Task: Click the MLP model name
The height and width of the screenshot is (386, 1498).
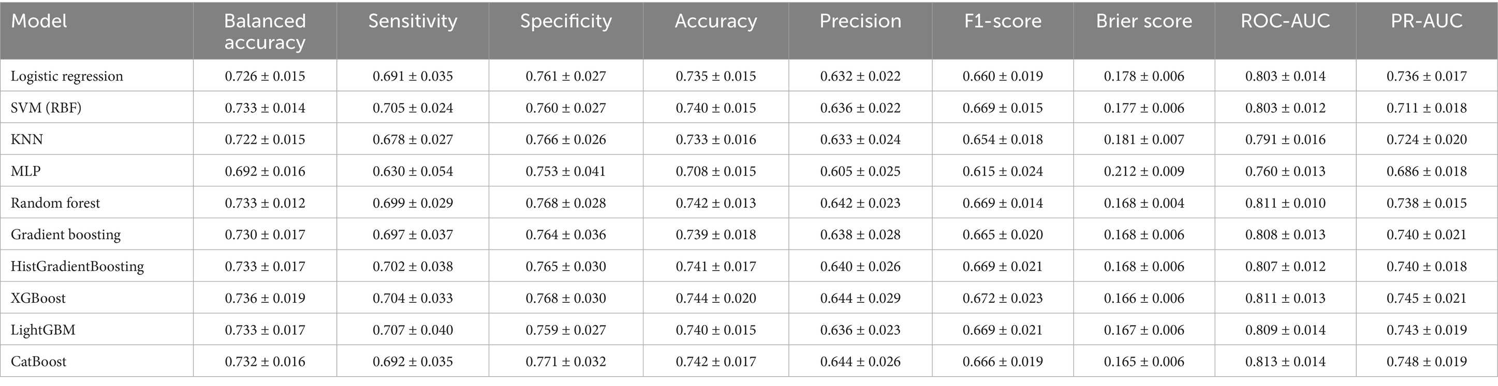Action: coord(25,171)
